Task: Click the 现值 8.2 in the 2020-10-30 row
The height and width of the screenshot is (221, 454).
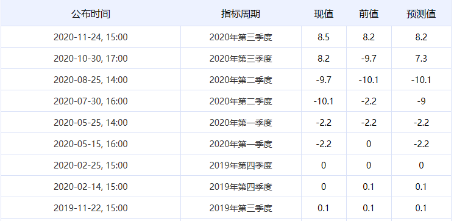Action: (x=324, y=59)
